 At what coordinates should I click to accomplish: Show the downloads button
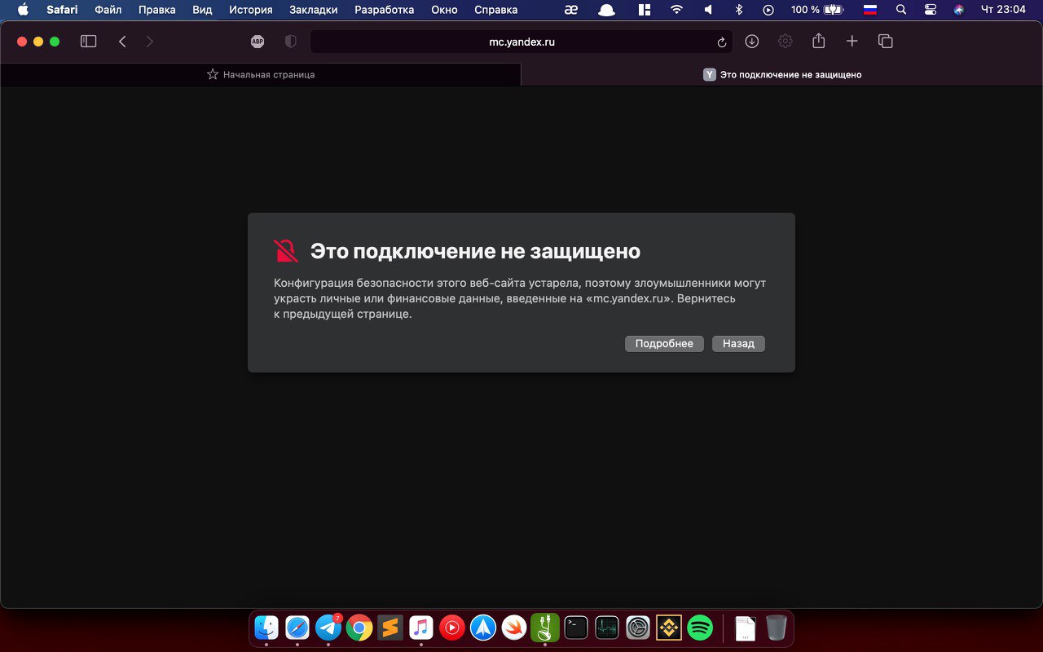(x=751, y=42)
